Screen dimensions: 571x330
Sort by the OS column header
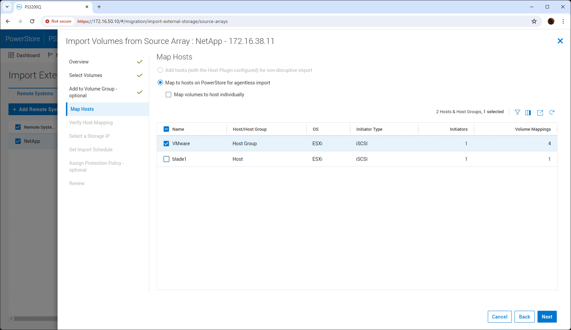pos(315,129)
